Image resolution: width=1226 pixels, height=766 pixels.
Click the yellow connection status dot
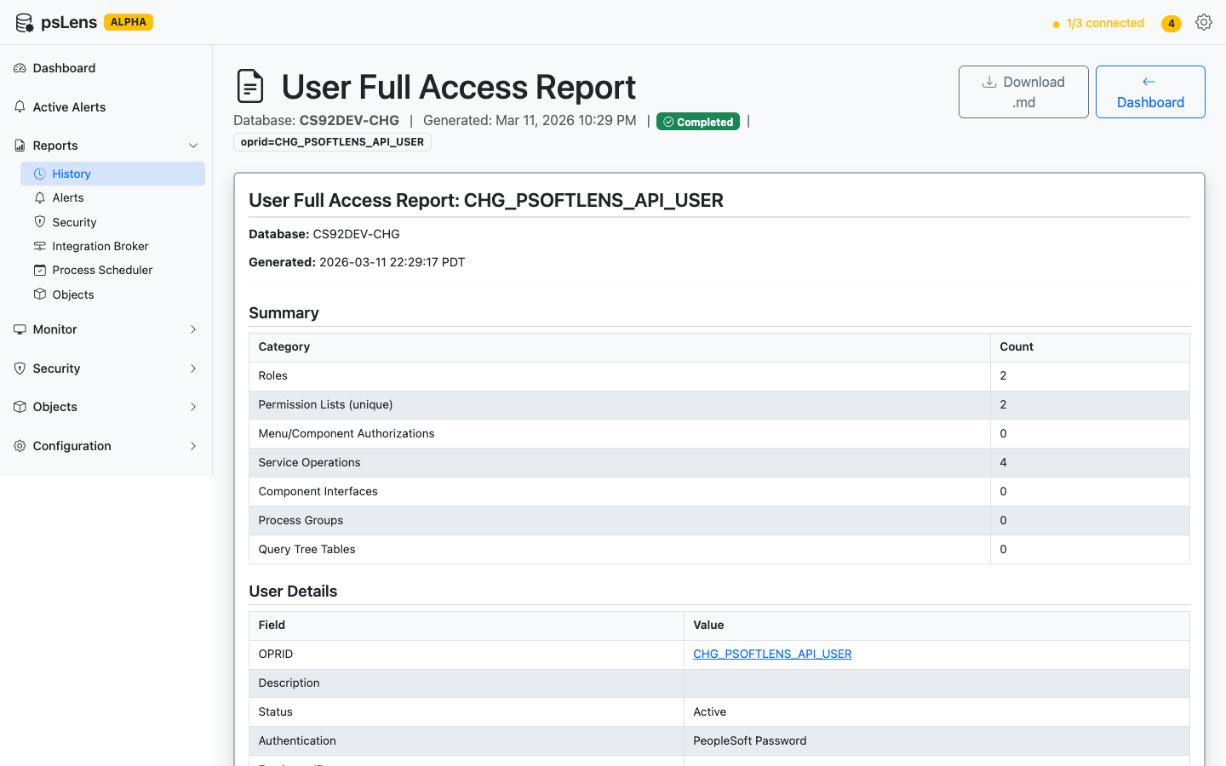(x=1057, y=25)
